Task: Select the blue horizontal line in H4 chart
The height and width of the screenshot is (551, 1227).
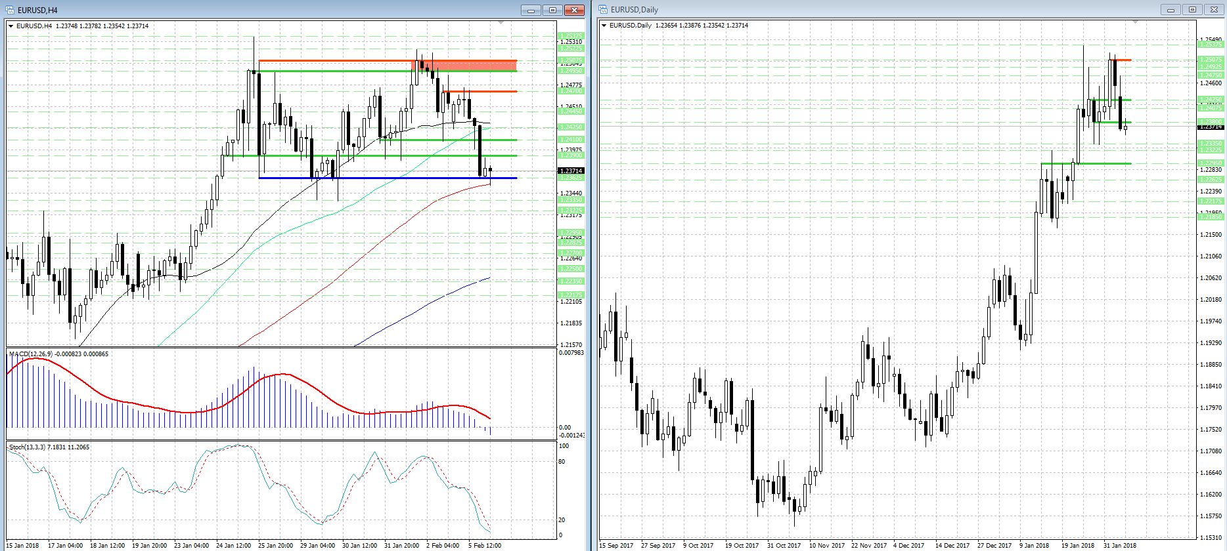Action: tap(388, 178)
